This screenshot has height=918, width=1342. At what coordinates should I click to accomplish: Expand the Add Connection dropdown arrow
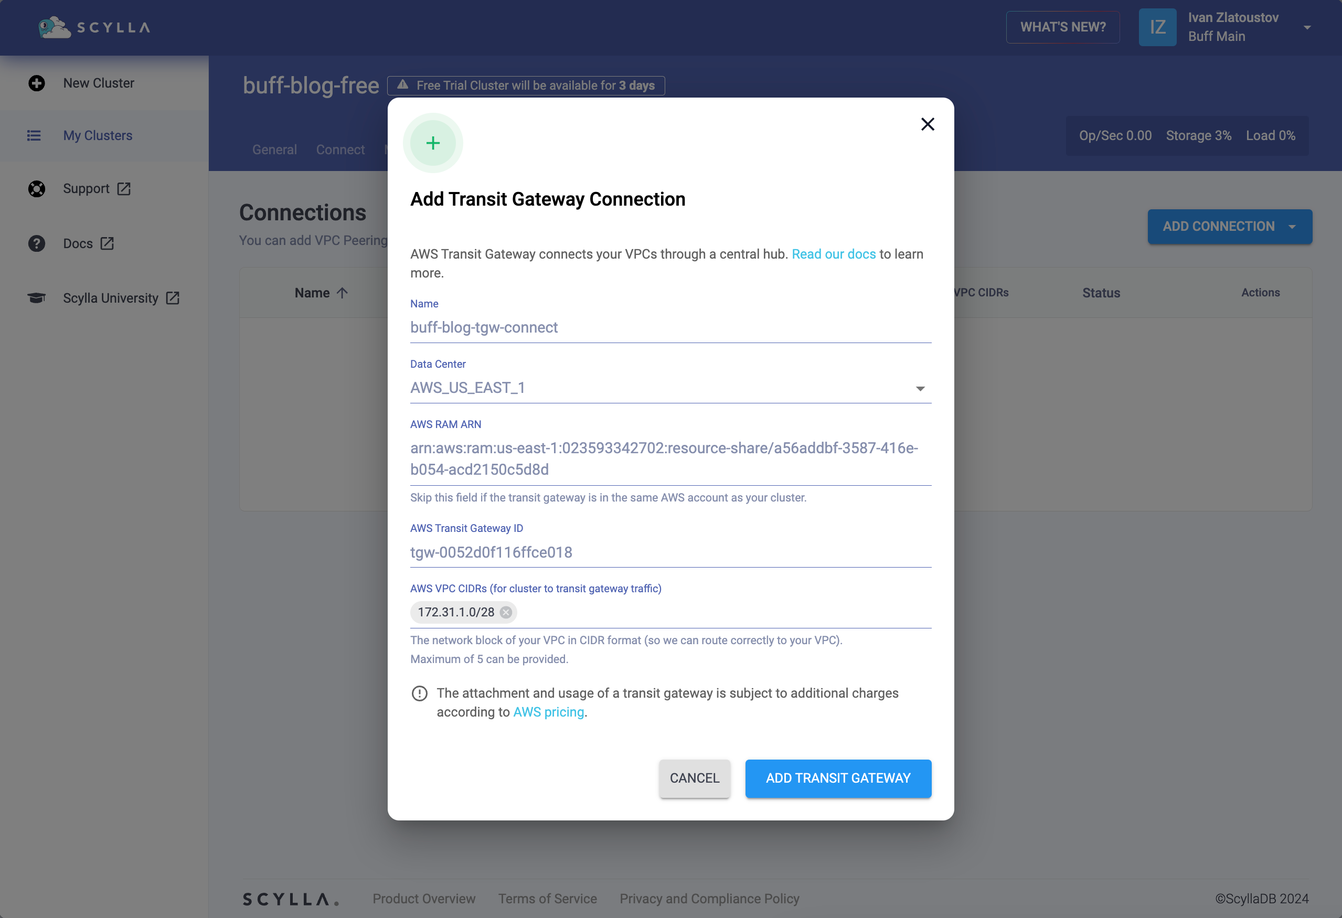point(1292,227)
